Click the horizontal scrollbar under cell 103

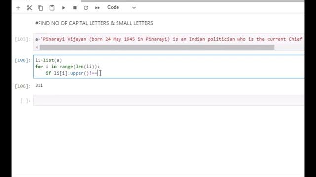pyautogui.click(x=157, y=47)
